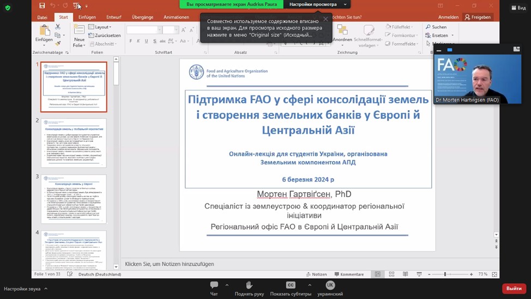Select slide 3 thumbnail

tap(74, 199)
